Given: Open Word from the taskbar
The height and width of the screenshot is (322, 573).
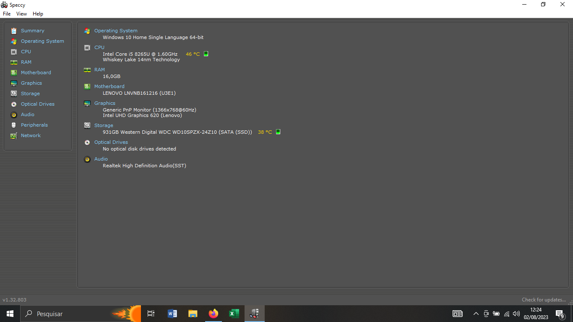Looking at the screenshot, I should pyautogui.click(x=172, y=314).
